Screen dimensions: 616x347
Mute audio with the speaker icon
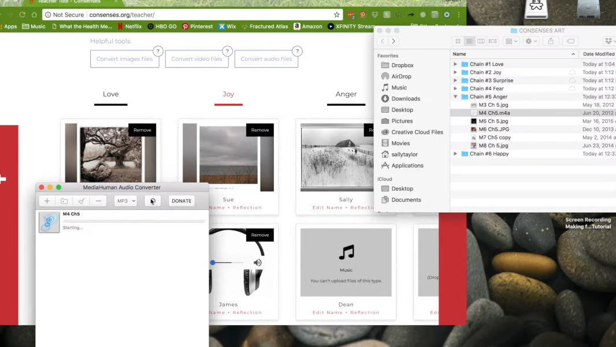(x=258, y=263)
